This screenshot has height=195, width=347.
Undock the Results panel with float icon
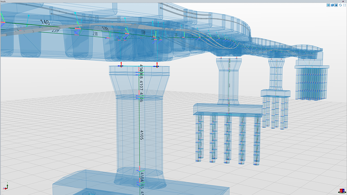pyautogui.click(x=343, y=1)
